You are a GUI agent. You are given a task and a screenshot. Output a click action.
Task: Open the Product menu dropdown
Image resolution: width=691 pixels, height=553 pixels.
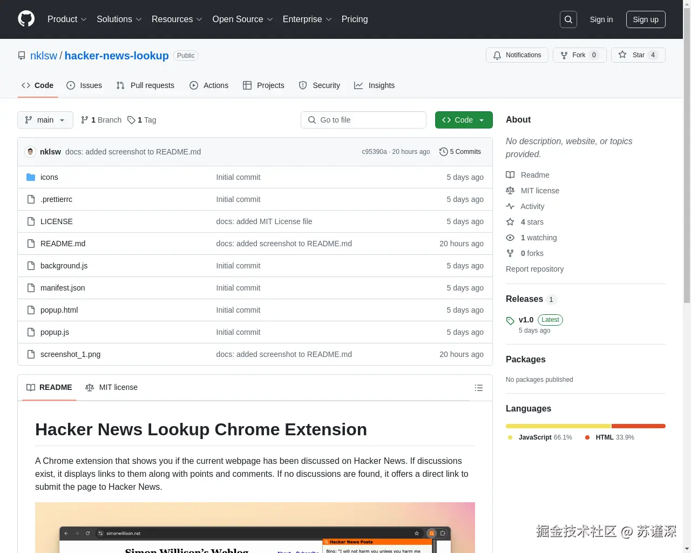click(x=66, y=19)
